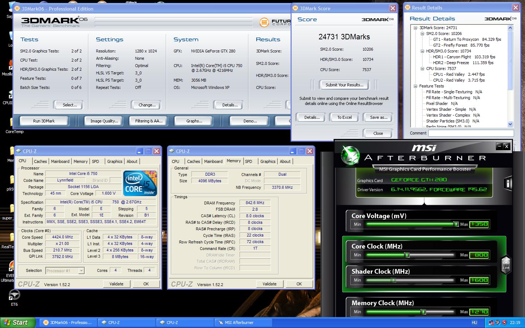Click Result Details scrollbar up arrow
525x328 pixels.
[x=510, y=28]
